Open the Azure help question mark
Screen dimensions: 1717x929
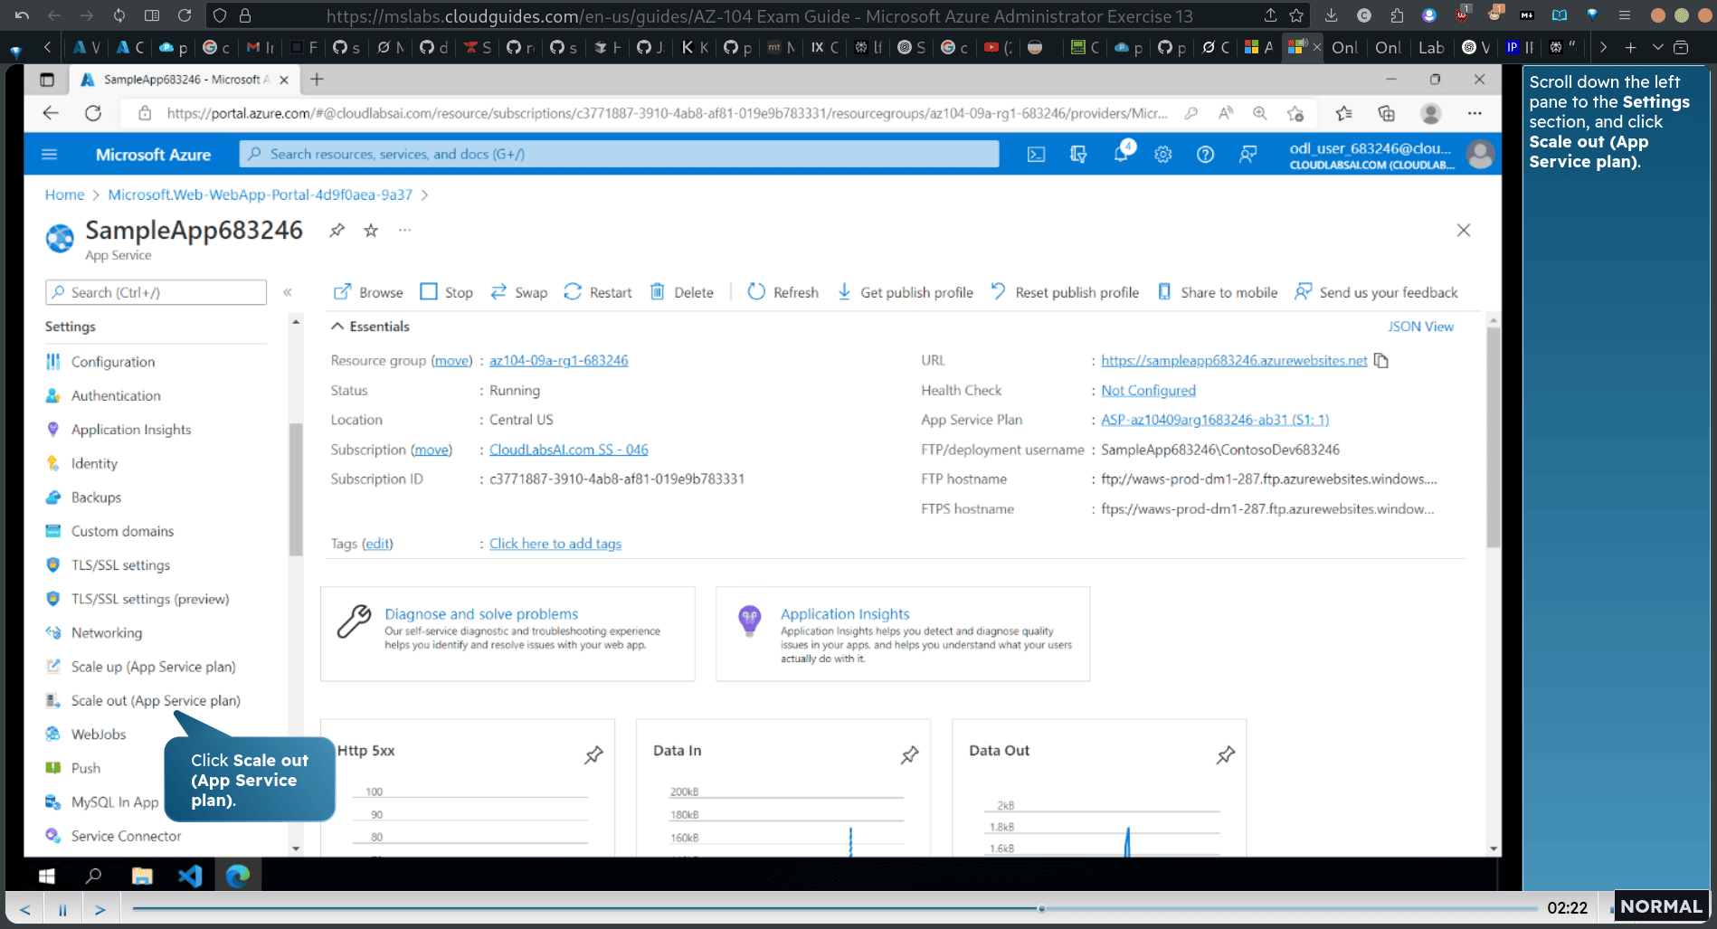click(1205, 155)
